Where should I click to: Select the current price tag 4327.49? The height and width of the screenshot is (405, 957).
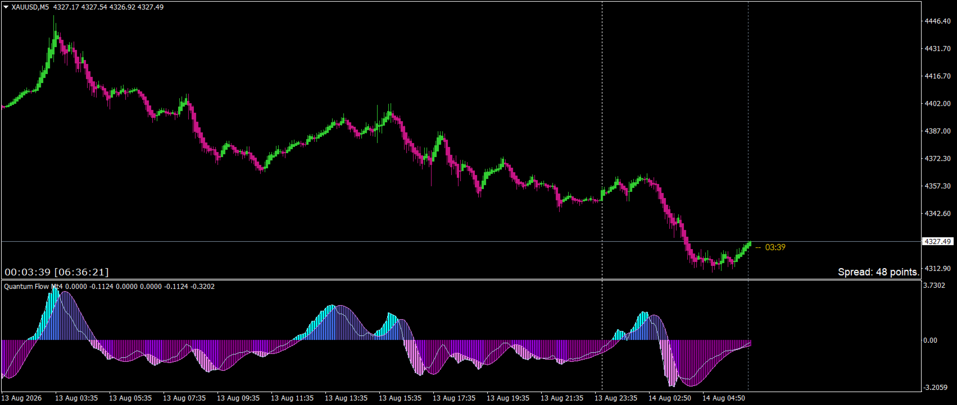pos(937,241)
